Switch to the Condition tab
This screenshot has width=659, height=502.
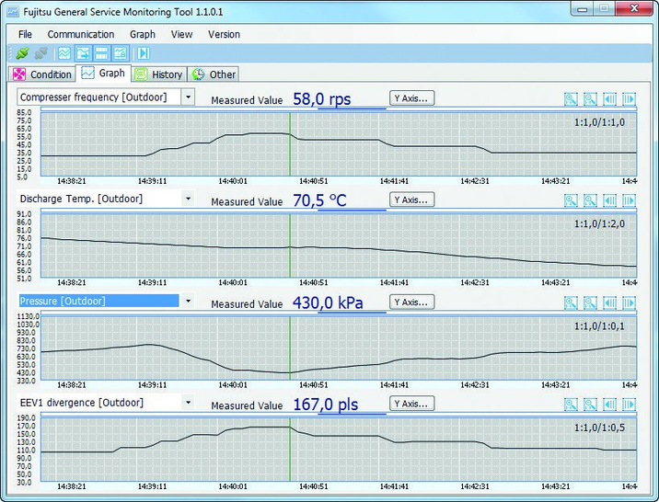point(42,74)
